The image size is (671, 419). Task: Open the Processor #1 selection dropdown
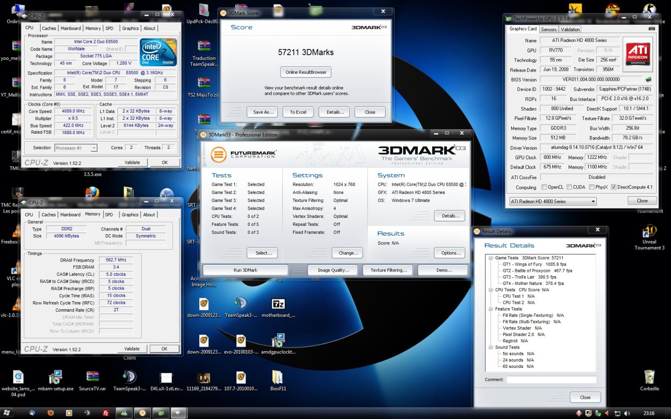(76, 148)
